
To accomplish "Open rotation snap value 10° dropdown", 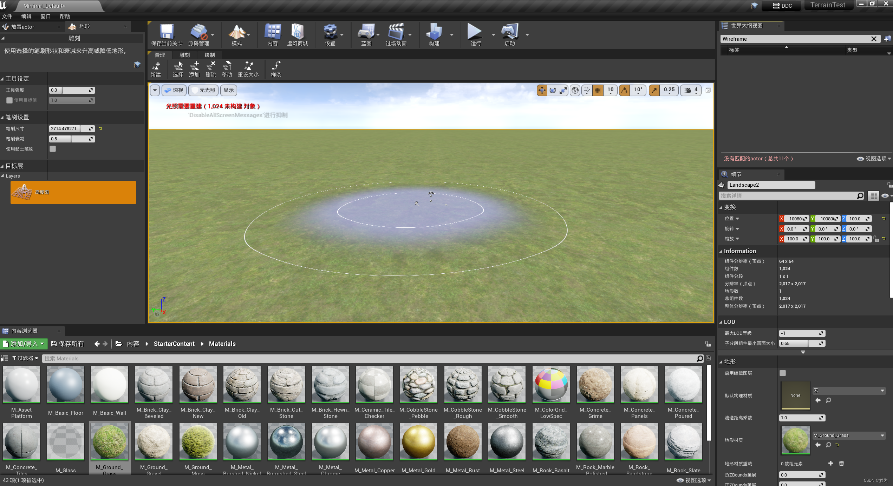I will (638, 90).
